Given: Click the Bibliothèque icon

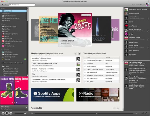Looking at the screenshot, I should tap(3, 52).
